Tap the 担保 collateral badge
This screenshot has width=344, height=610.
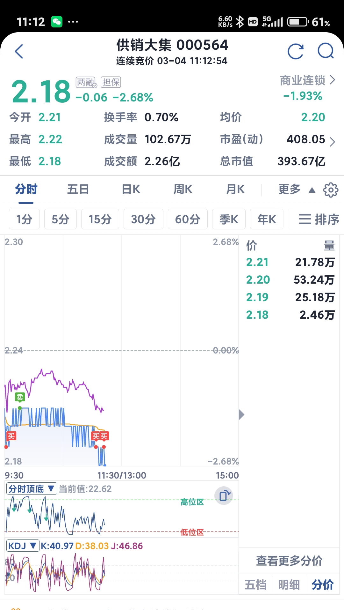click(x=111, y=82)
